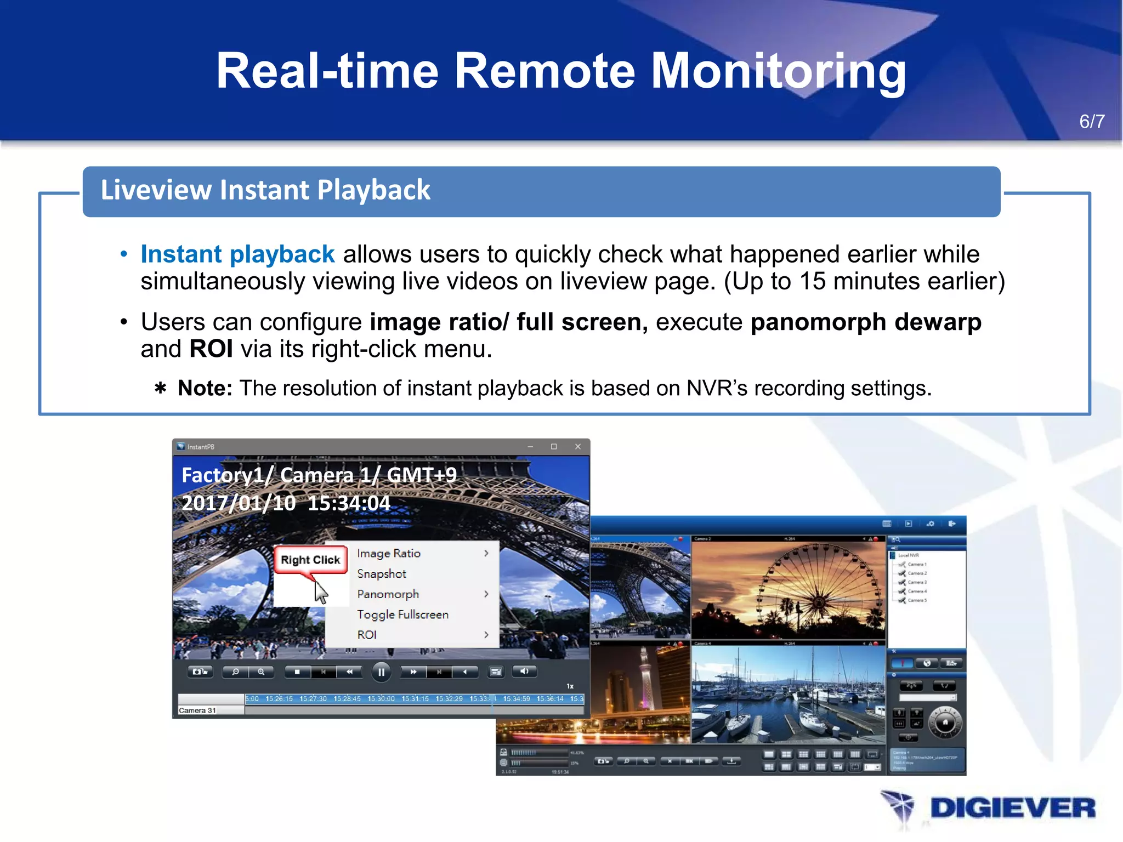Select the Ferris wheel Camera 2 view
1123x842 pixels.
tap(788, 590)
